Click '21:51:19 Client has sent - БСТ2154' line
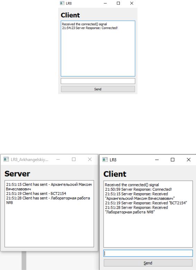This screenshot has width=196, height=270. point(36,193)
